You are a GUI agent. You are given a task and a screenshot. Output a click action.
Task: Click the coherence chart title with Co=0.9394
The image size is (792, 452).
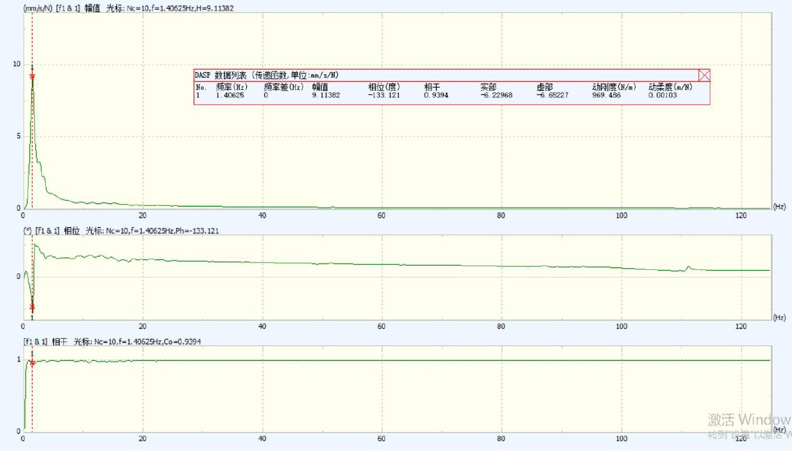(112, 341)
